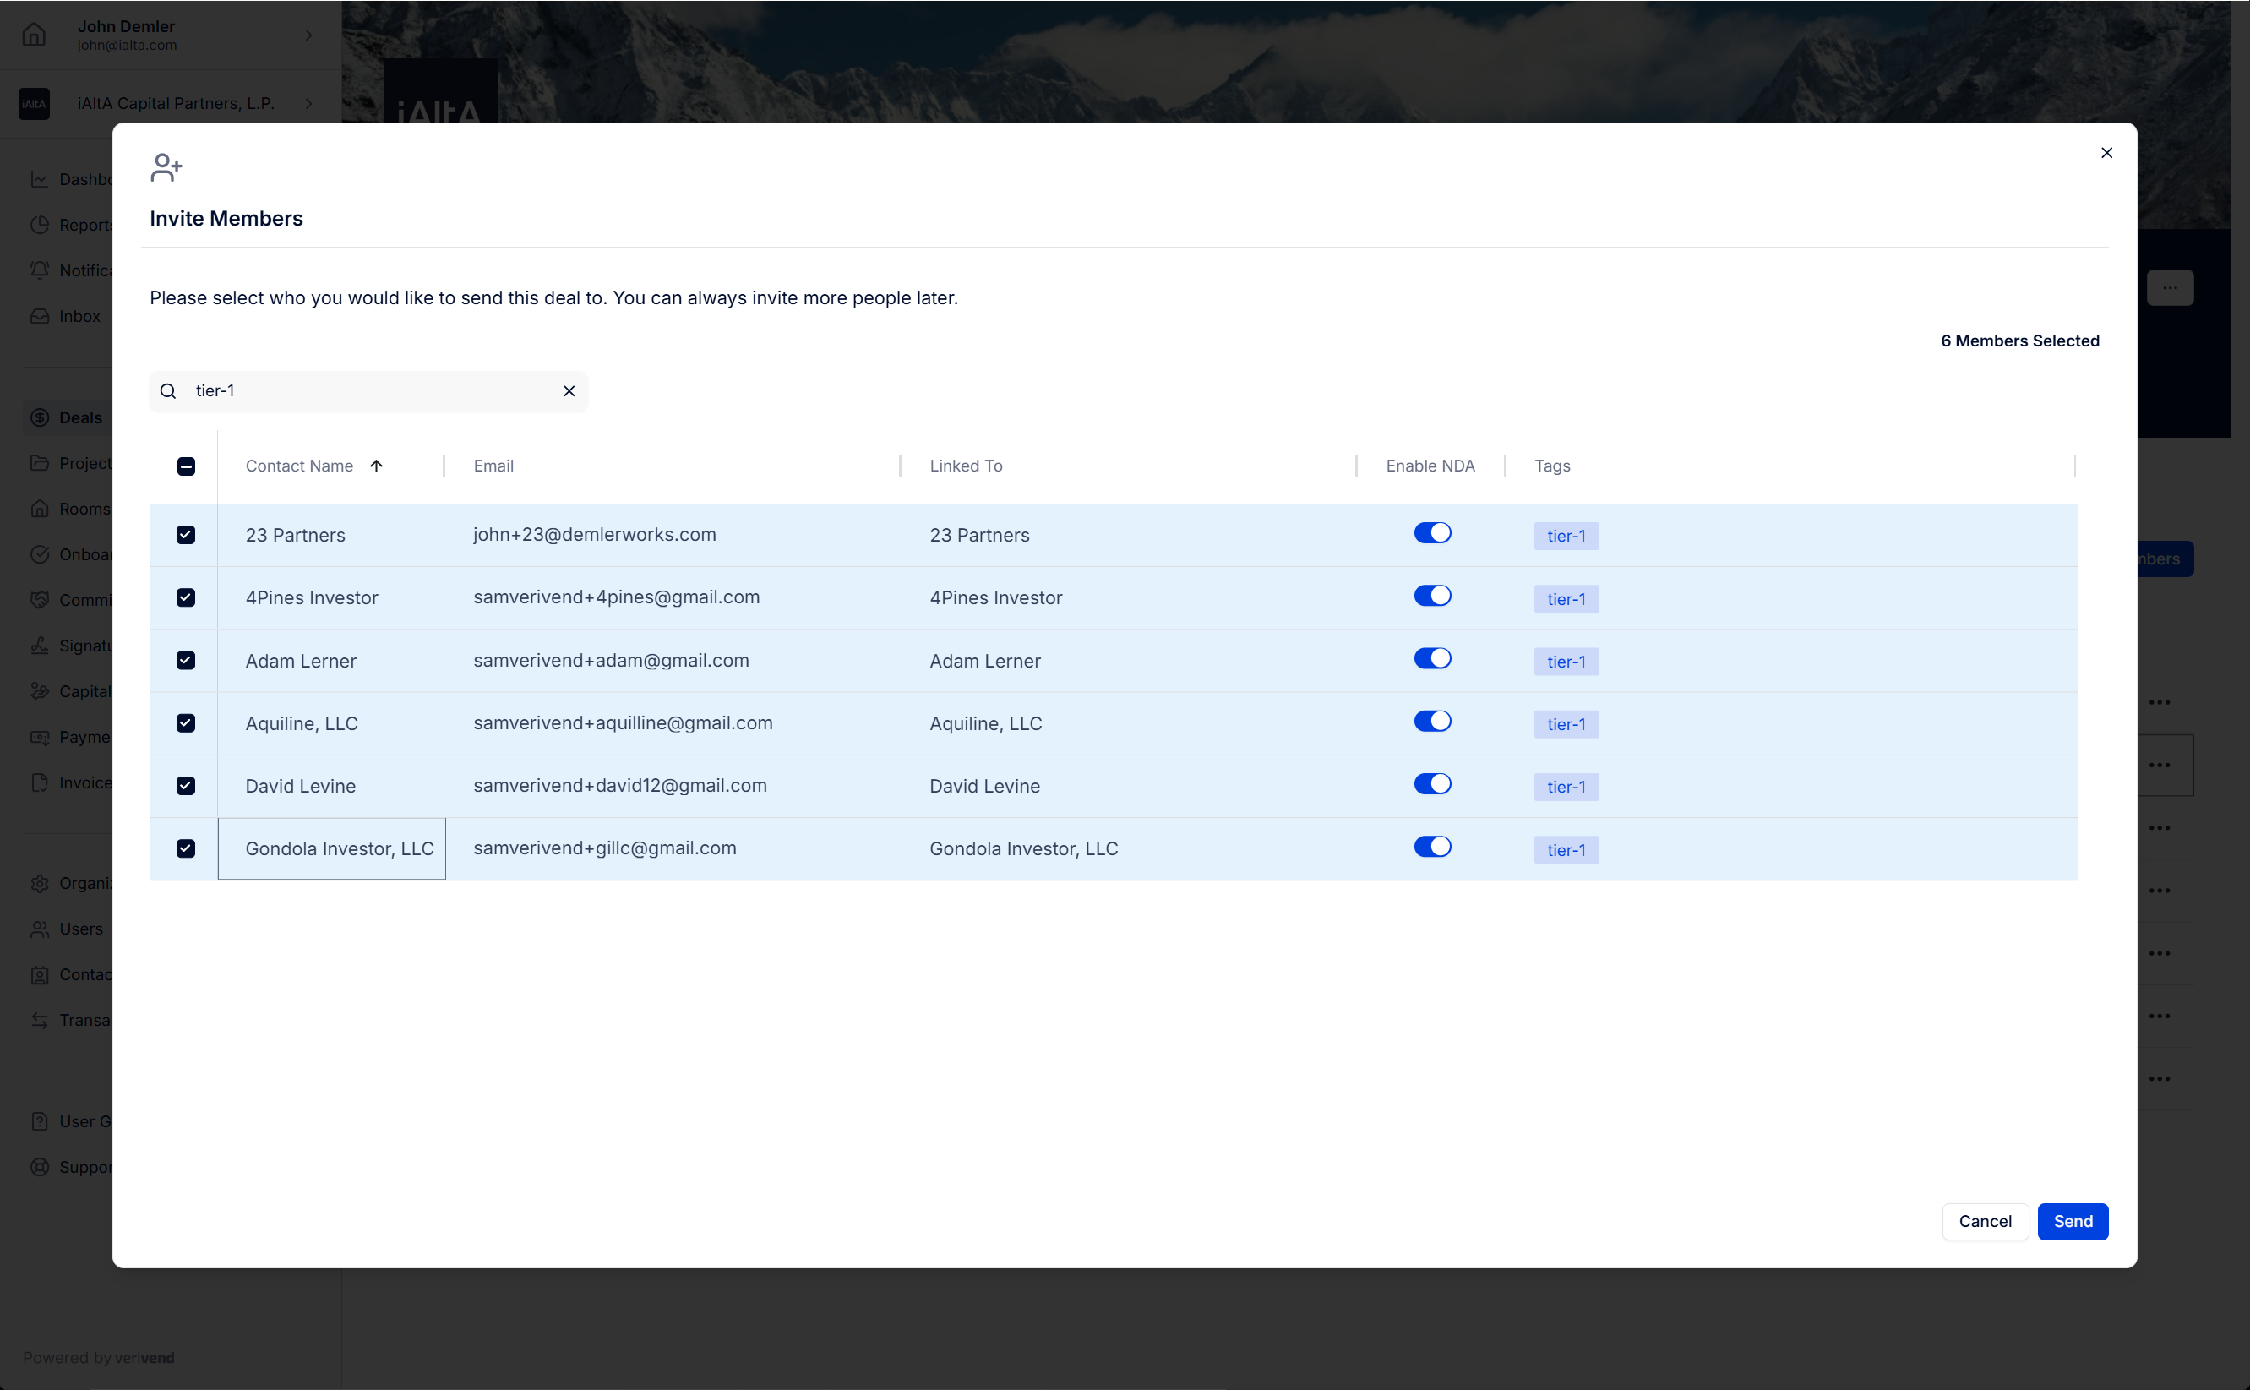
Task: Uncheck the Adam Lerner row checkbox
Action: pyautogui.click(x=186, y=660)
